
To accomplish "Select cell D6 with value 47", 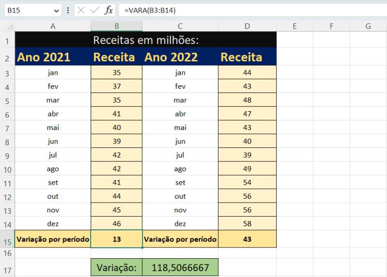I will pyautogui.click(x=247, y=114).
